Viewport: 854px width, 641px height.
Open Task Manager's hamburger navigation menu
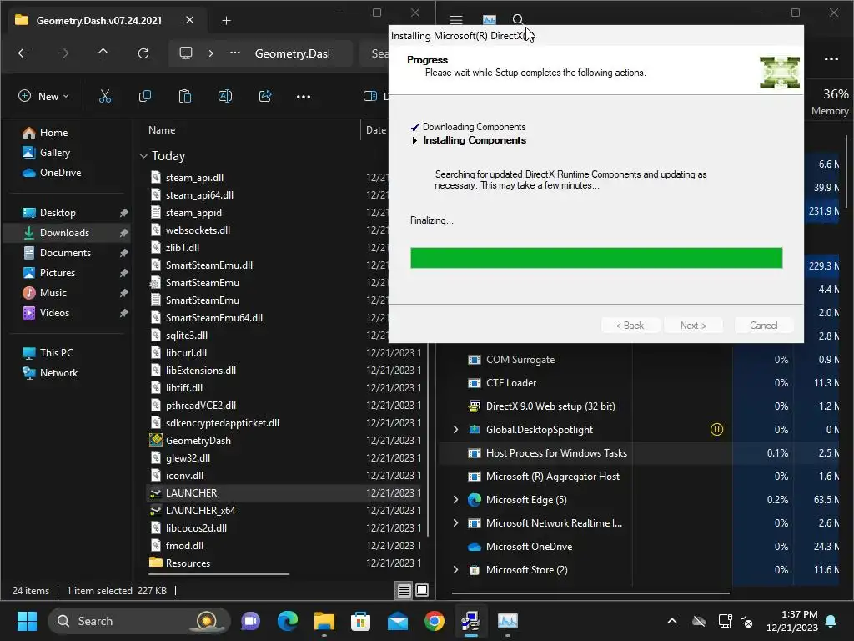[x=456, y=20]
